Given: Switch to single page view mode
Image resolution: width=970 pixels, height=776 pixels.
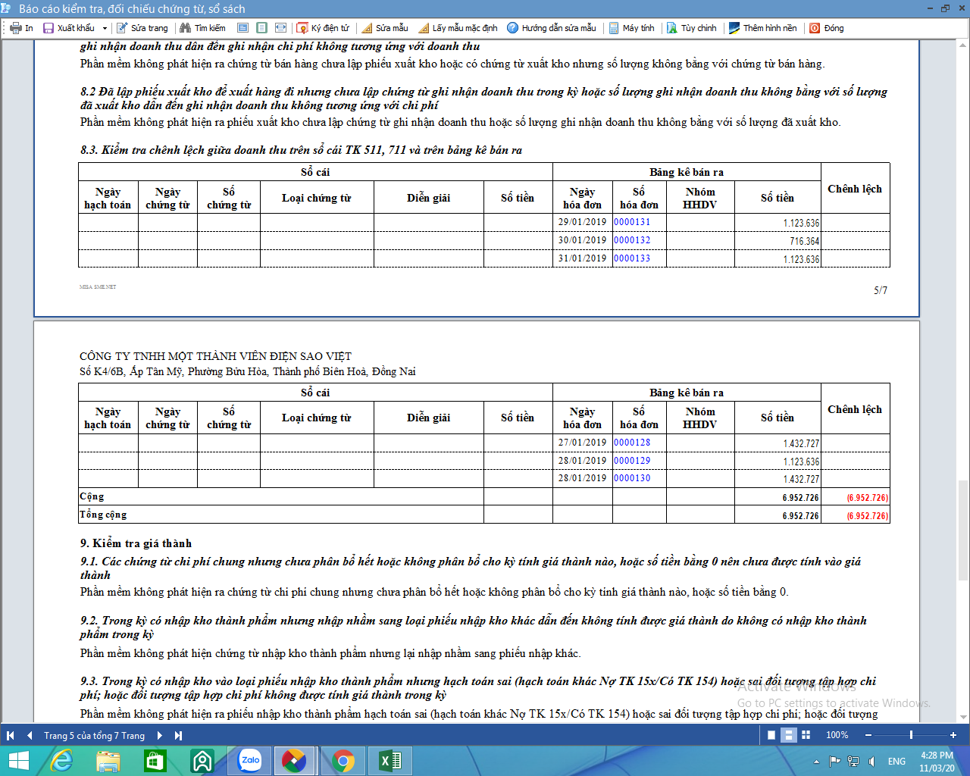Looking at the screenshot, I should click(771, 735).
